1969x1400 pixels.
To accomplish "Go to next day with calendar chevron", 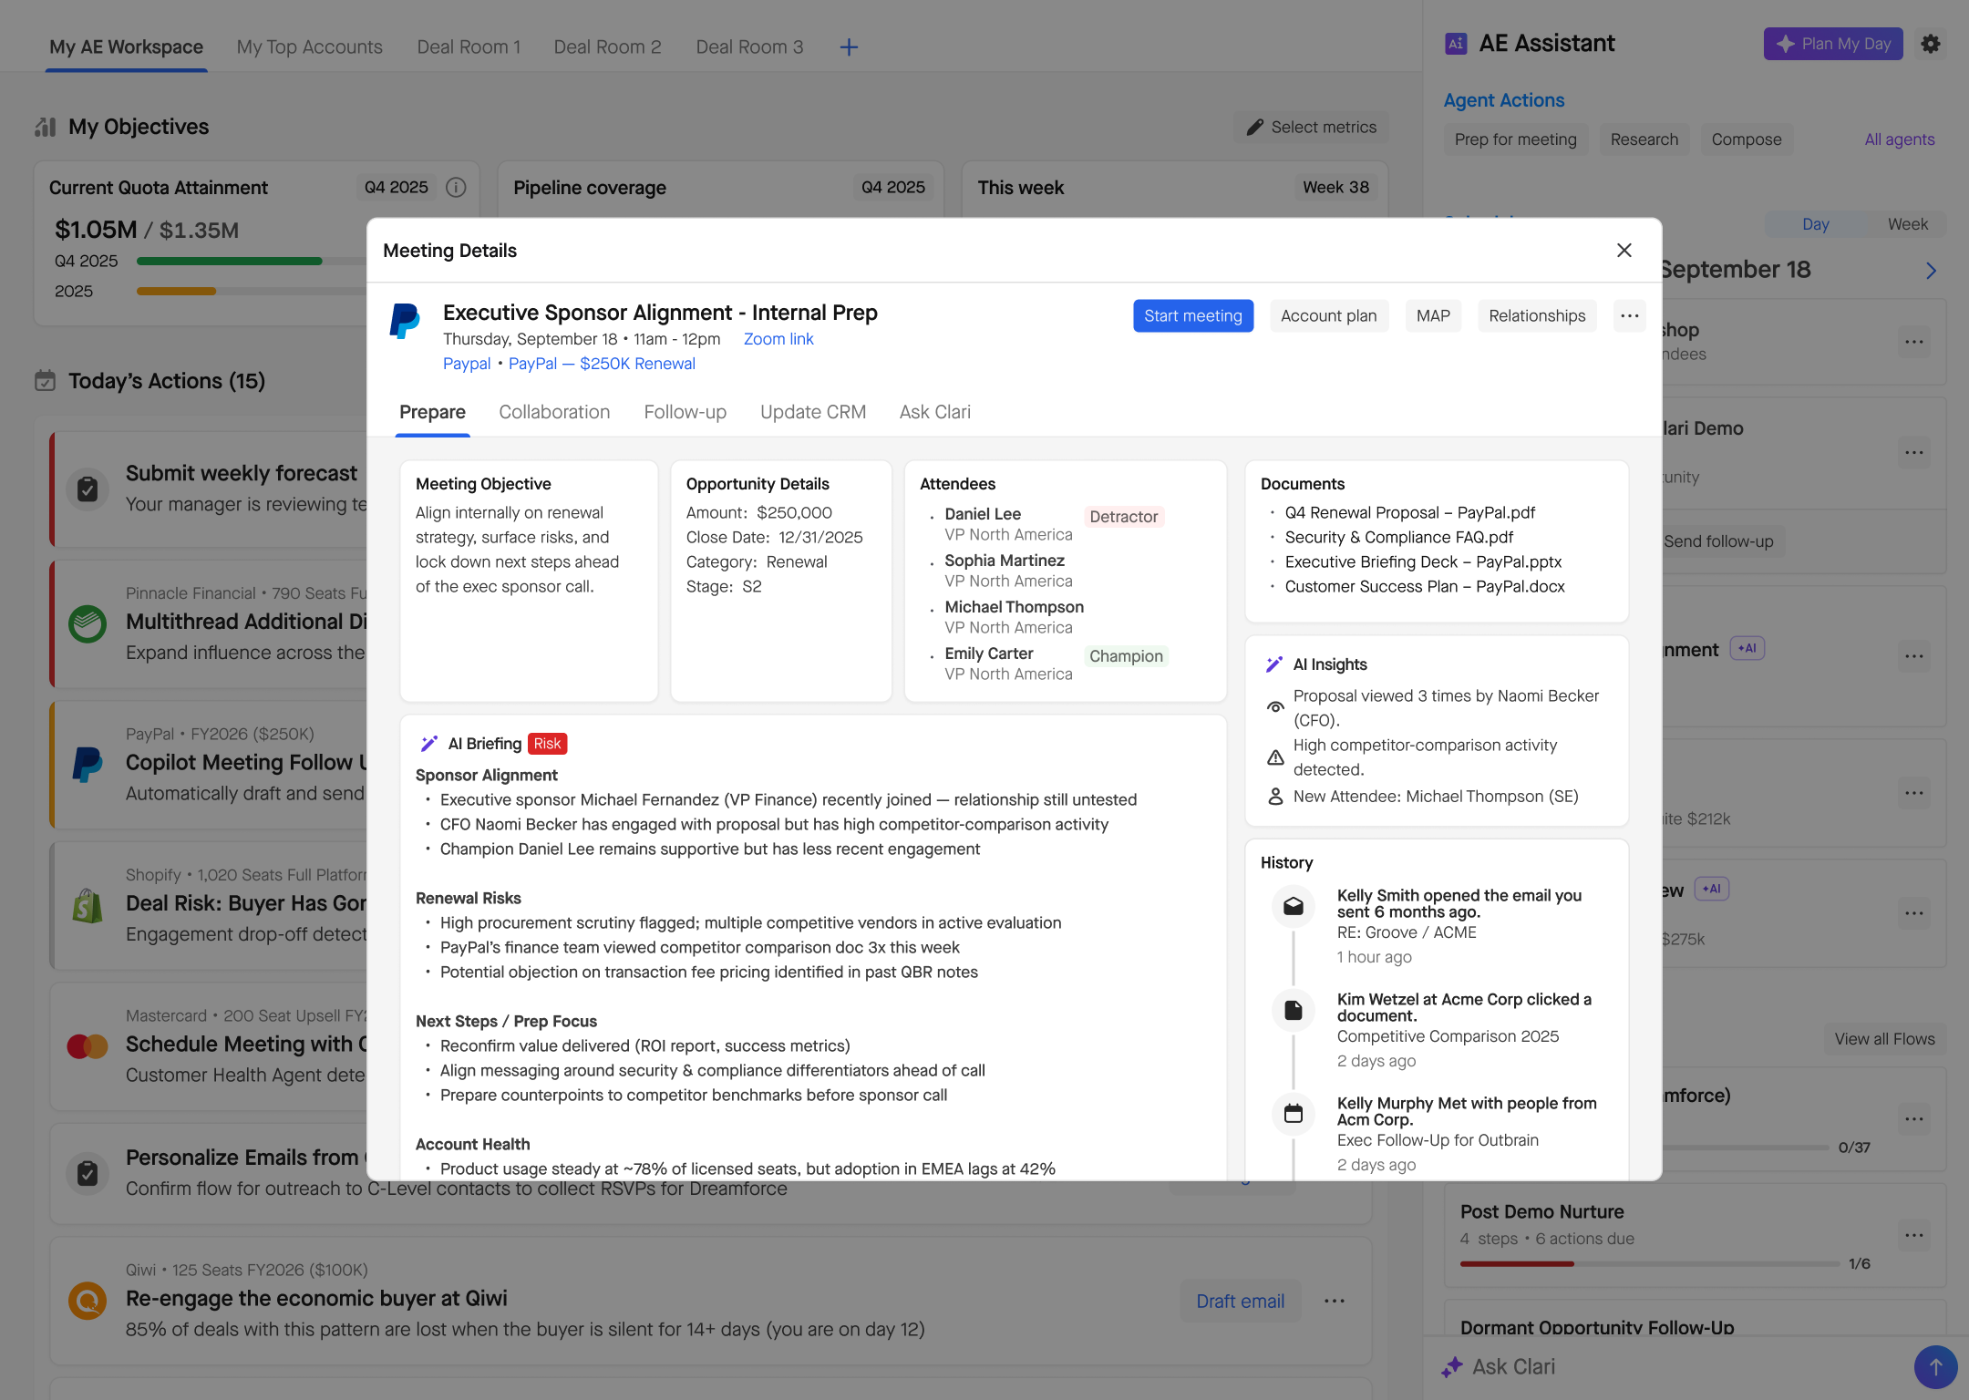I will (1931, 271).
